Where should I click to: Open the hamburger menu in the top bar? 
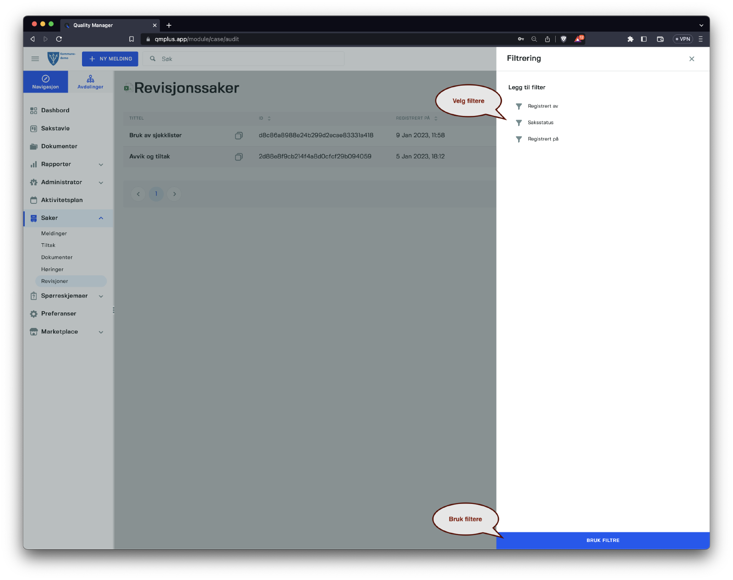pyautogui.click(x=35, y=59)
